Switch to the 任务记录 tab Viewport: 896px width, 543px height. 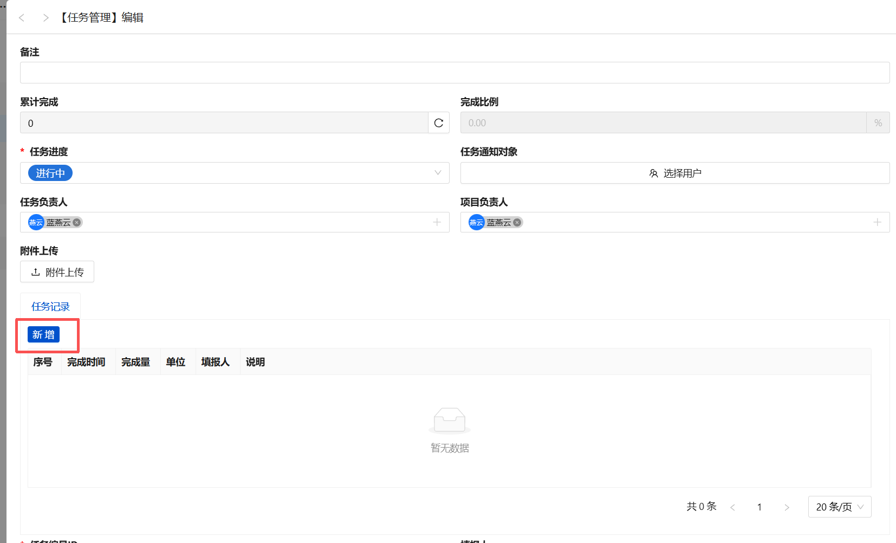coord(50,307)
